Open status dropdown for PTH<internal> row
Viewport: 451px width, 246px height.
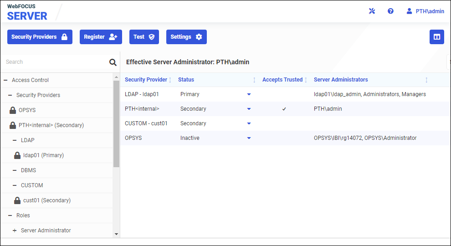pyautogui.click(x=249, y=109)
